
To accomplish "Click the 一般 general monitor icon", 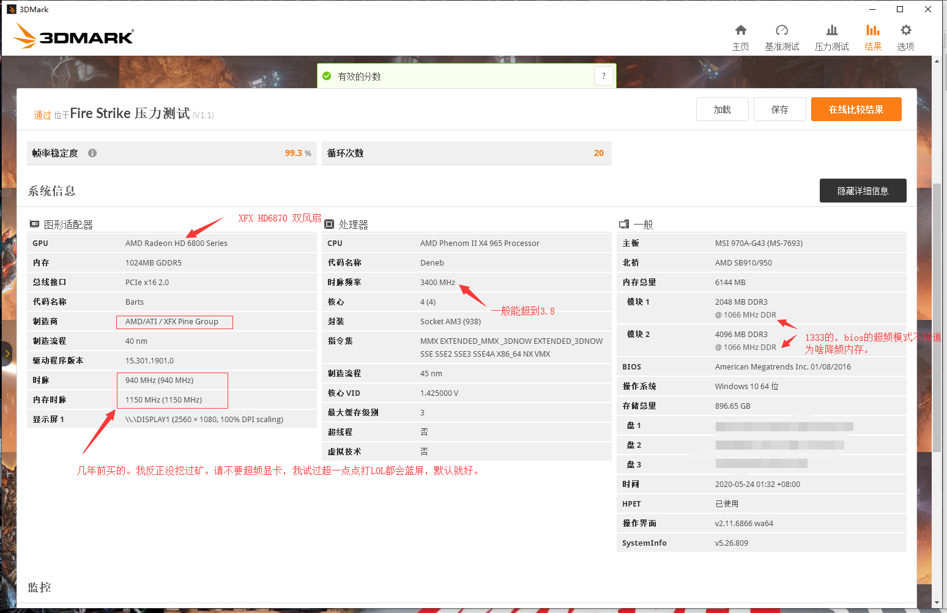I will point(624,225).
